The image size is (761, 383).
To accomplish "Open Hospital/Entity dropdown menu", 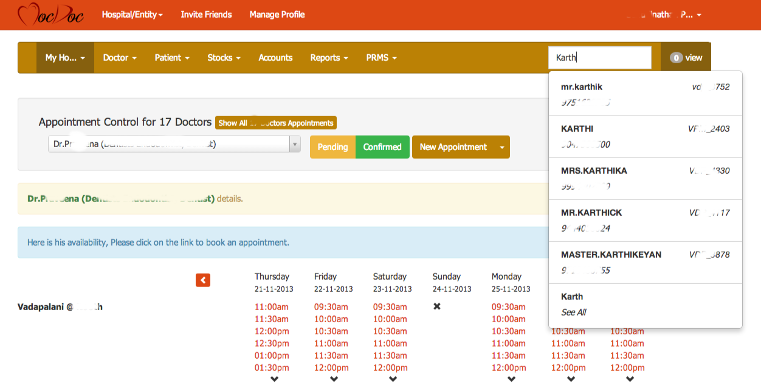I will click(x=133, y=15).
